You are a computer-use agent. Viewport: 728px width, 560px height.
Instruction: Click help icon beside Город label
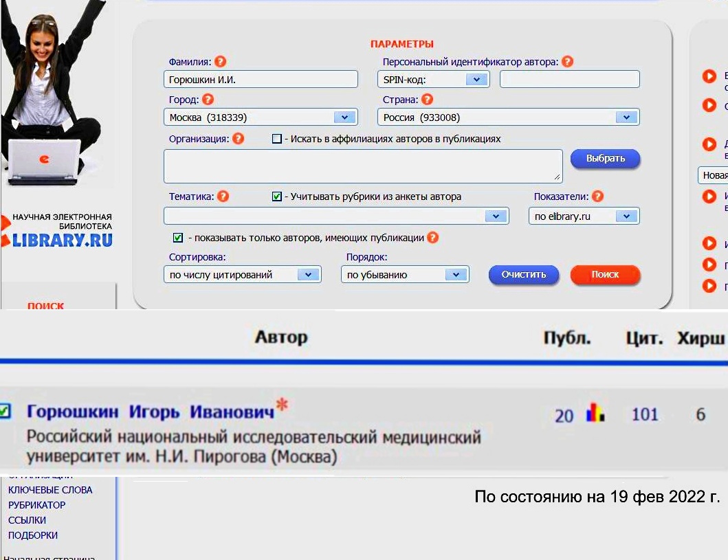click(208, 100)
